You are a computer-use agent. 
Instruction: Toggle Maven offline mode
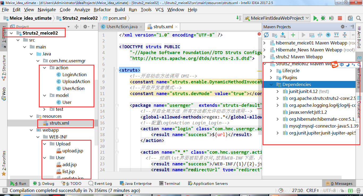click(320, 35)
